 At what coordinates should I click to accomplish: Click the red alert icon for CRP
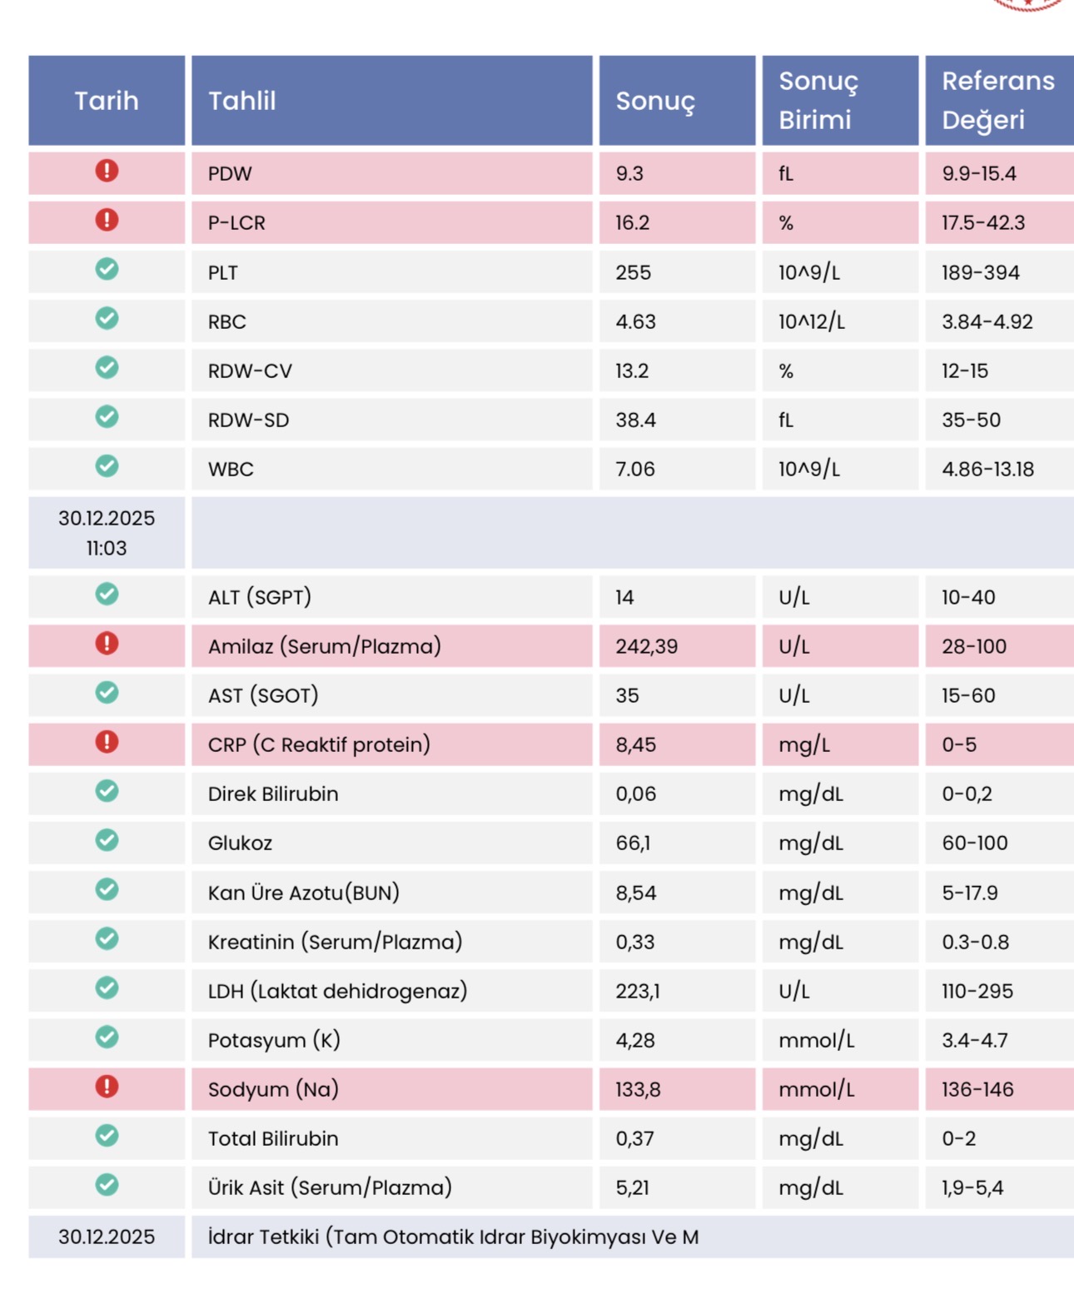107,742
